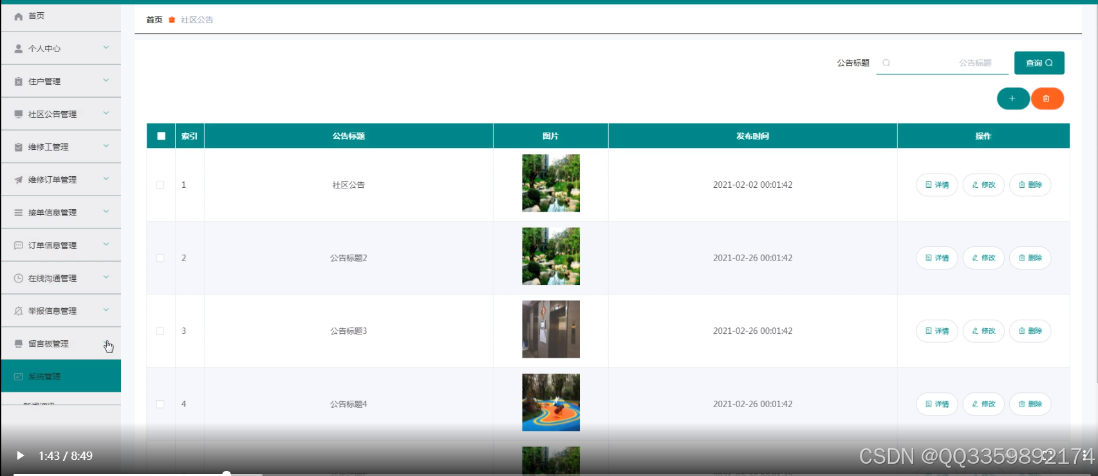Click 修改 for row 社区公告
This screenshot has width=1098, height=476.
[x=983, y=185]
